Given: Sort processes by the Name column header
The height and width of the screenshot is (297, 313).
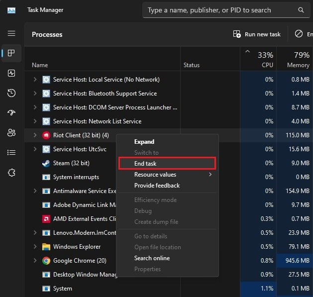Looking at the screenshot, I should (x=40, y=65).
